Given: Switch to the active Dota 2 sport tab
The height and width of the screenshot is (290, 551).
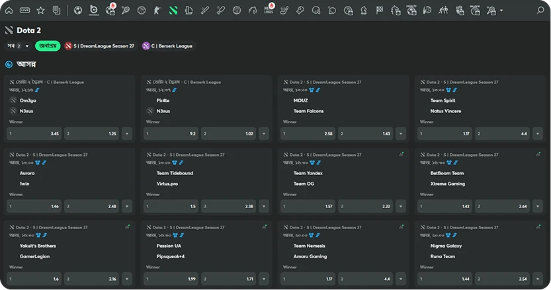Looking at the screenshot, I should pos(173,11).
